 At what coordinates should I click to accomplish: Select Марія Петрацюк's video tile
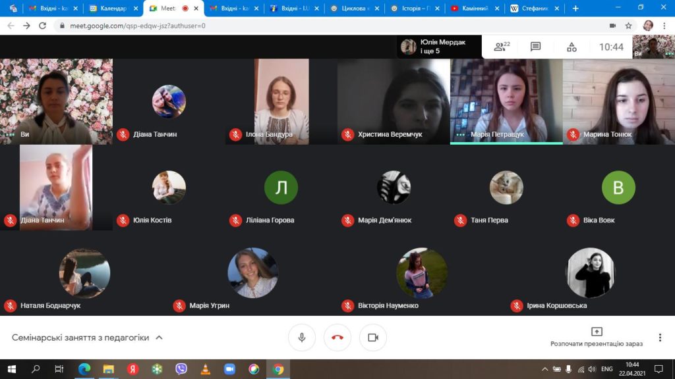[506, 101]
